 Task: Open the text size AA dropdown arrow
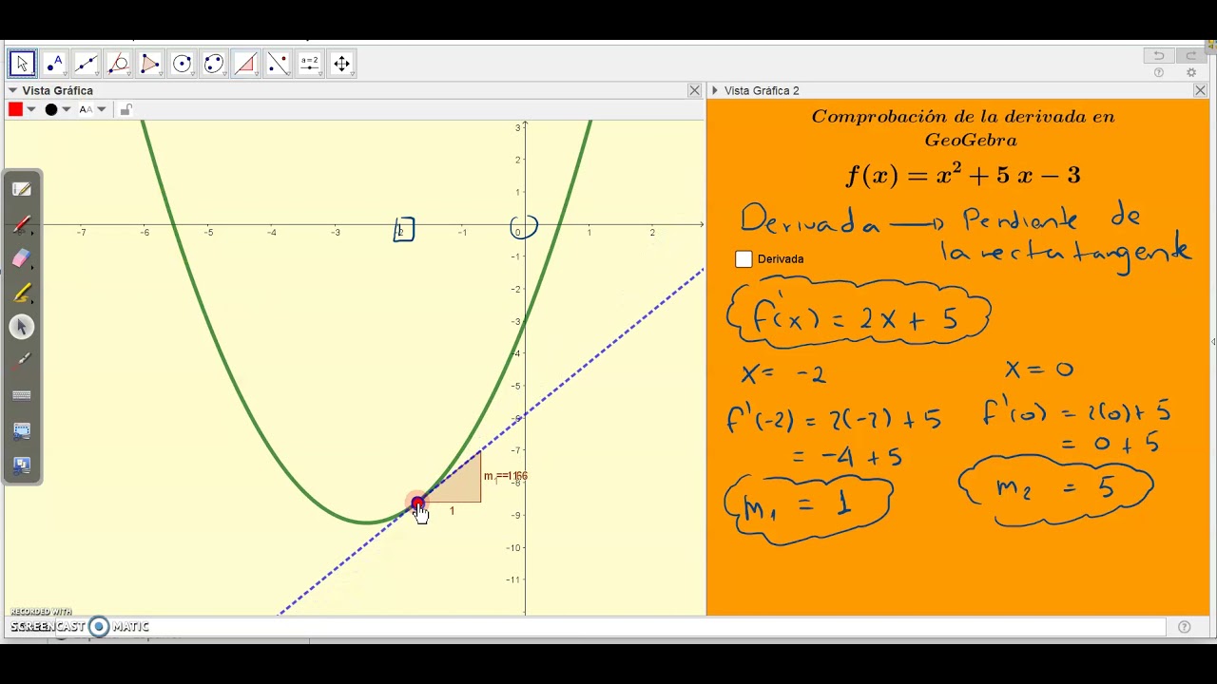(102, 109)
